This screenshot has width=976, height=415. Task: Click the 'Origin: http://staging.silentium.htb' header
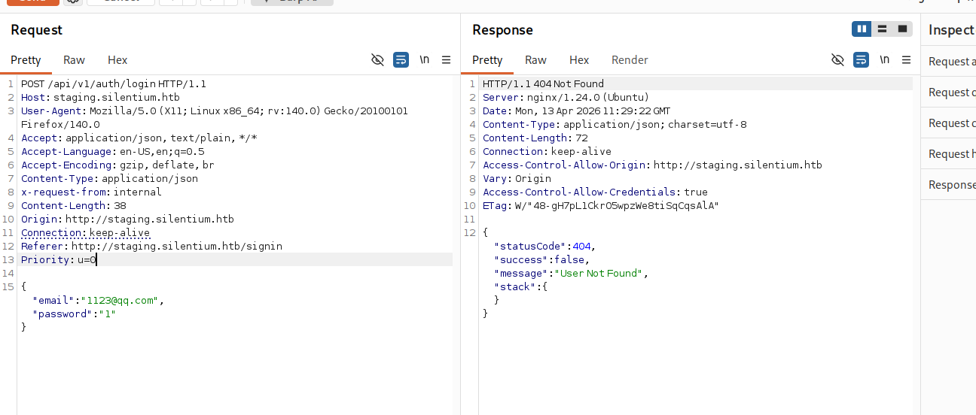click(x=127, y=220)
